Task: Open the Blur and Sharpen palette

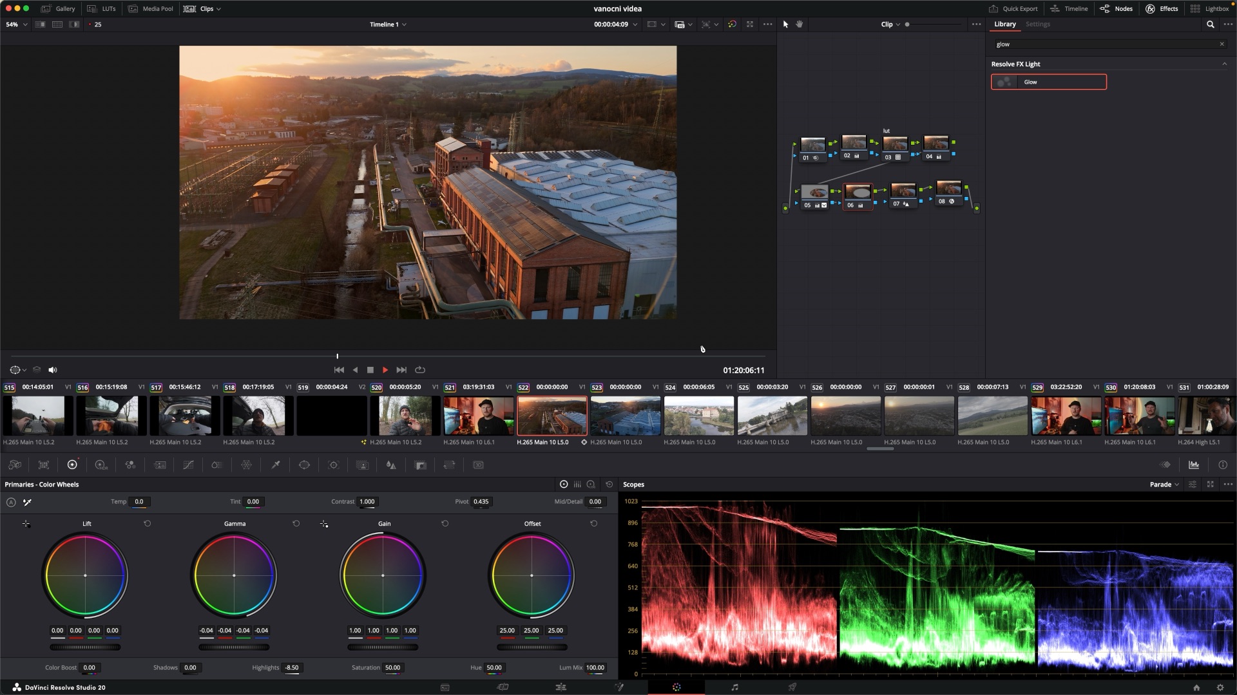Action: point(391,465)
